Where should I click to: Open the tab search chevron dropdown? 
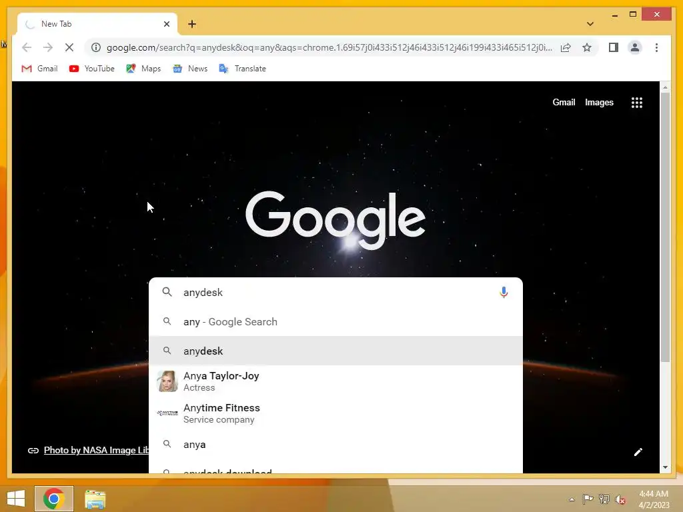tap(590, 24)
